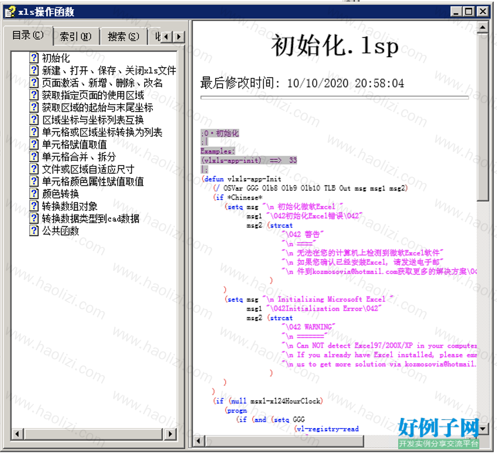Click the topic icon next to 页面激活、新增、删除、改名
497x453 pixels.
coord(34,83)
